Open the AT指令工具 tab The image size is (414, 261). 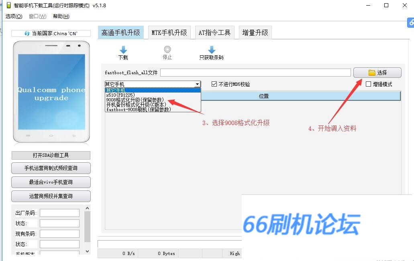point(214,33)
